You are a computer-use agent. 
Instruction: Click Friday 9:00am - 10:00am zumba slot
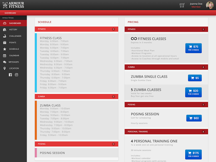54,135
